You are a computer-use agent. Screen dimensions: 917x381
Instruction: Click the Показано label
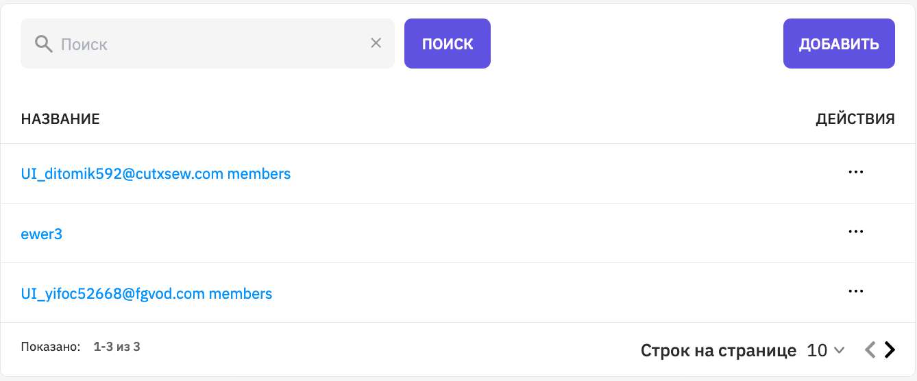(x=51, y=347)
